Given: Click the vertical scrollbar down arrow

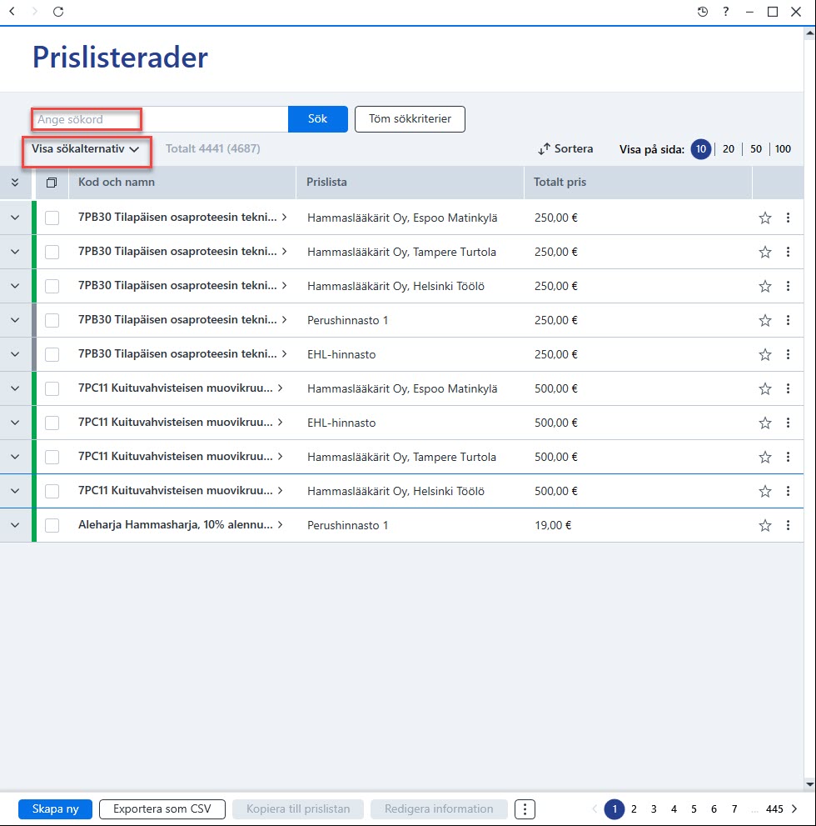Looking at the screenshot, I should pos(809,784).
